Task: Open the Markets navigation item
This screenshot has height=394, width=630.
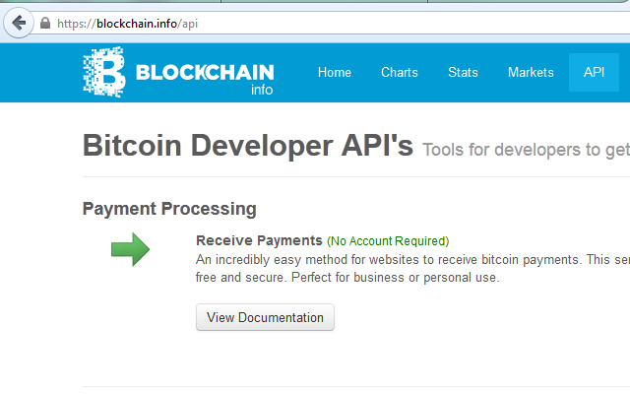Action: 531,72
